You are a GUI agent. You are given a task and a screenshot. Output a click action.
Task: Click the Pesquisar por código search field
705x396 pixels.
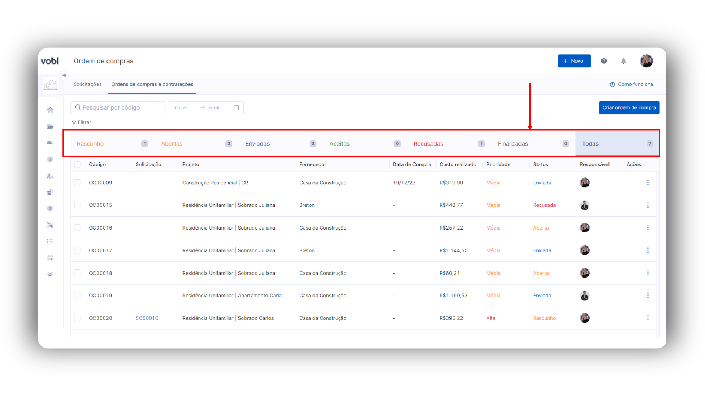click(x=117, y=107)
